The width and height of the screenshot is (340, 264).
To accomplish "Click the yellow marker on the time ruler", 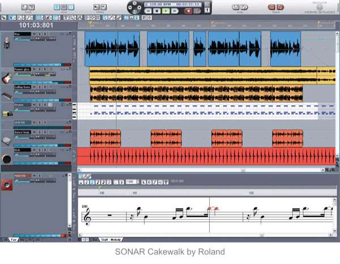I will pyautogui.click(x=90, y=23).
